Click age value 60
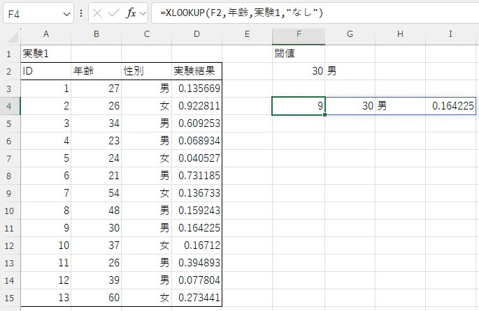This screenshot has height=311, width=479. click(96, 298)
